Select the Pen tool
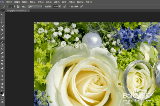160x106 pixels. pyautogui.click(x=2, y=68)
